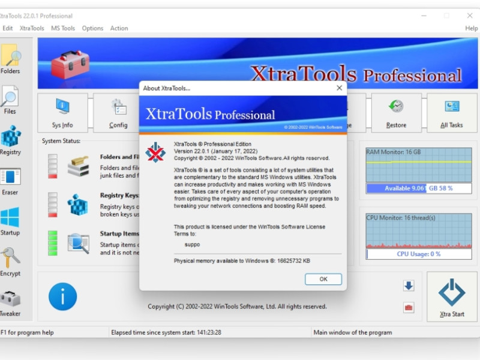Open the Eraser tool in sidebar
This screenshot has height=360, width=480.
[x=10, y=181]
